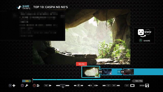Select the third red-tinted clip thumbnail
This screenshot has height=92, width=163.
coord(129,72)
